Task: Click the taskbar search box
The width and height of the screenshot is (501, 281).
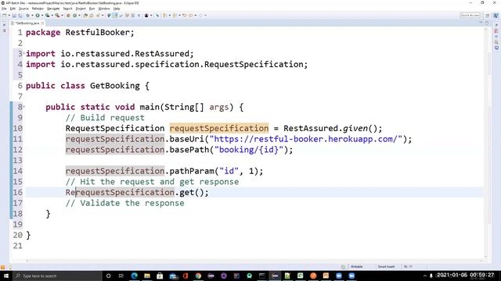Action: 57,276
